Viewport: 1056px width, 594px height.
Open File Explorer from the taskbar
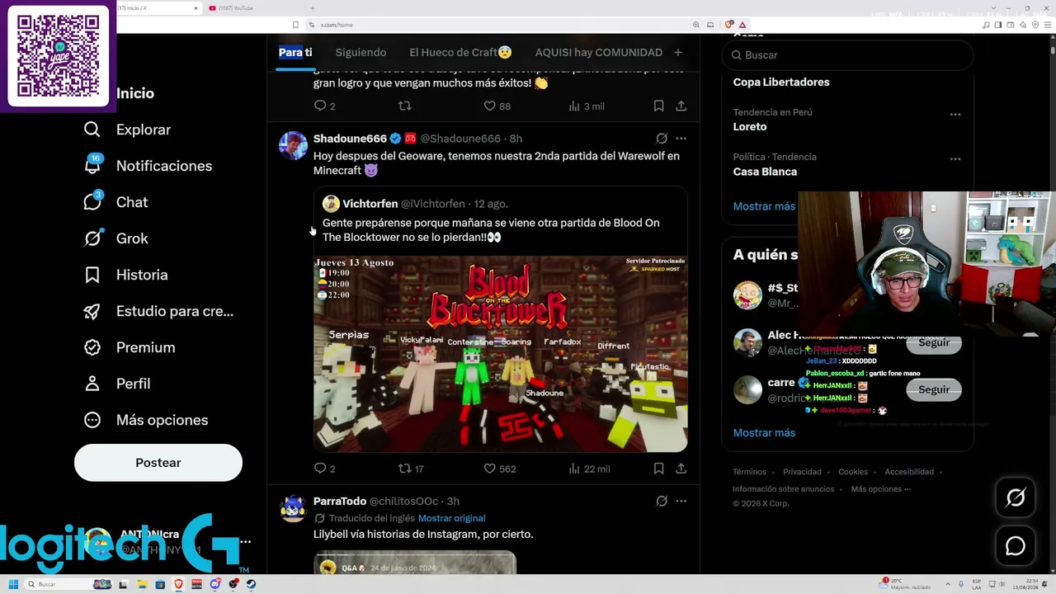142,584
